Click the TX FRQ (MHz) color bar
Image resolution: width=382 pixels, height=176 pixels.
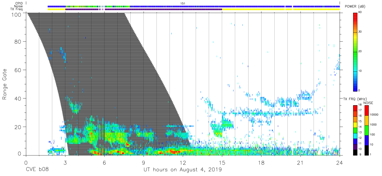(x=355, y=130)
